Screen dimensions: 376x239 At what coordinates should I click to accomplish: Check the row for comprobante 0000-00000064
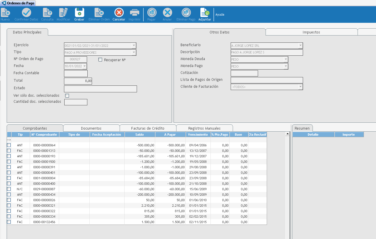click(9, 145)
